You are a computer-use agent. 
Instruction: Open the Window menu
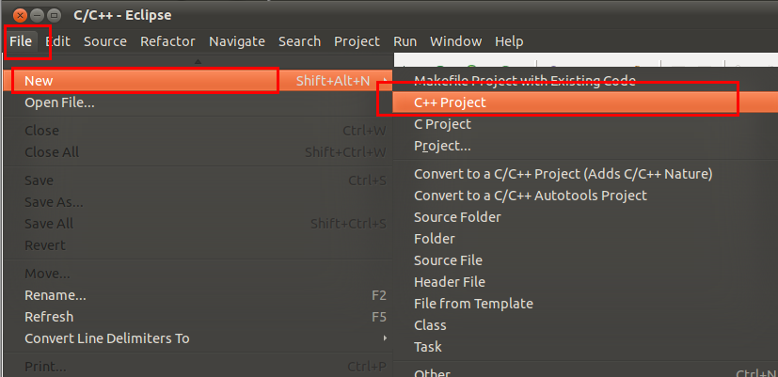455,41
